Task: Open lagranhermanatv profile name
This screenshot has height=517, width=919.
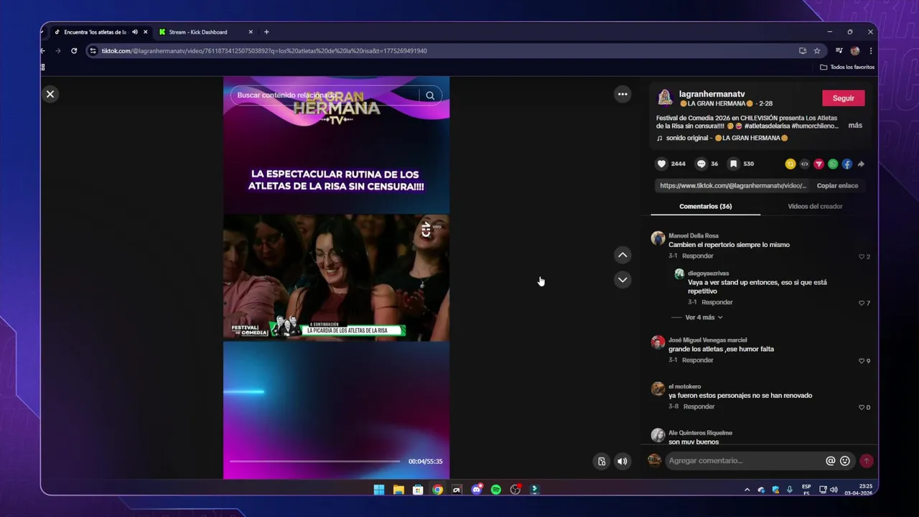Action: coord(712,94)
